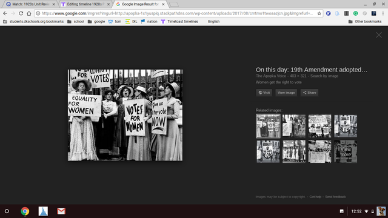This screenshot has height=218, width=388.
Task: Open the tom bookmark
Action: (115, 22)
